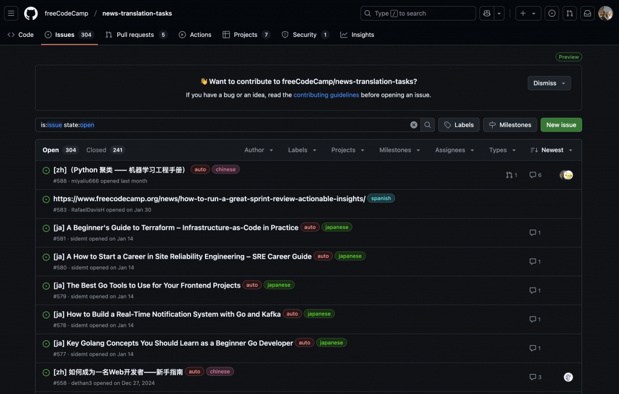
Task: Open the Key Golang Concepts issue
Action: [x=173, y=343]
